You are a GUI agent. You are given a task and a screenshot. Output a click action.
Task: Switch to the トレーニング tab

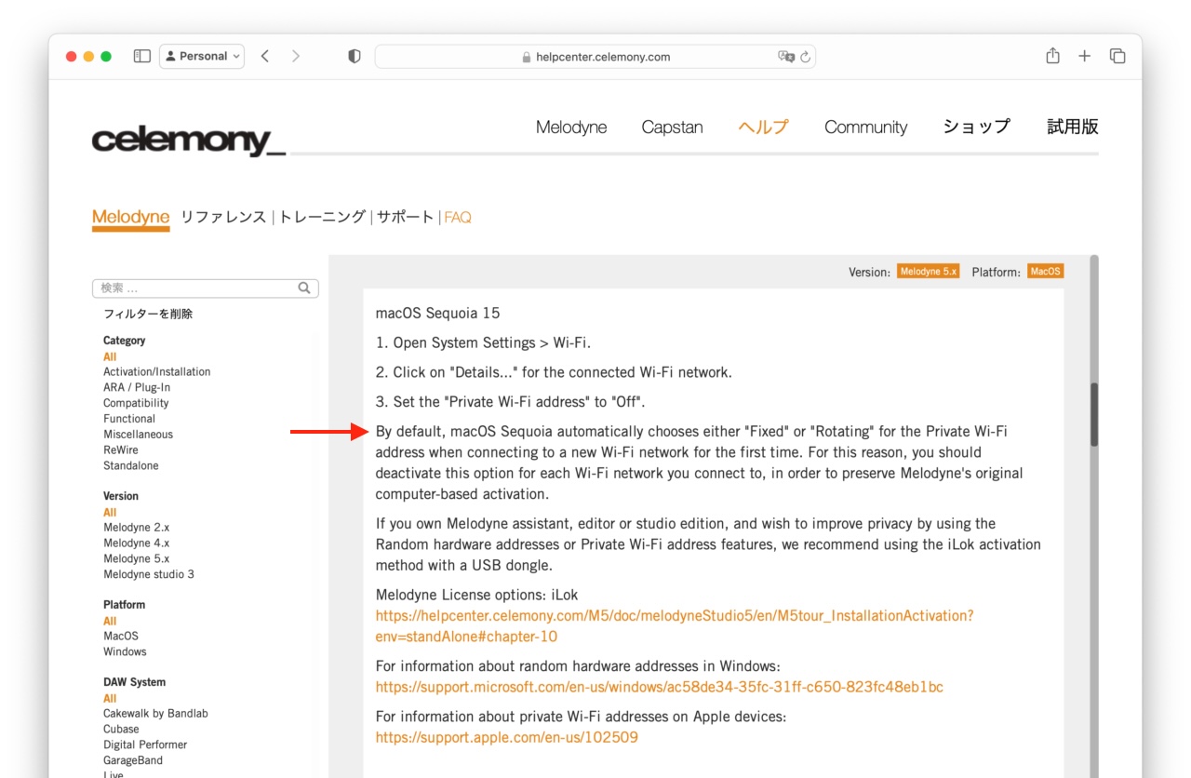pos(322,217)
